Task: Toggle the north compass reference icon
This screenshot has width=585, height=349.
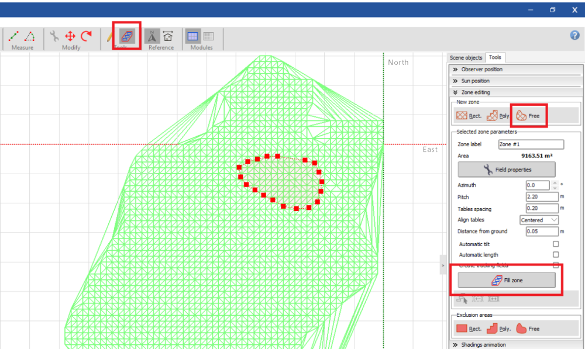Action: [x=152, y=36]
